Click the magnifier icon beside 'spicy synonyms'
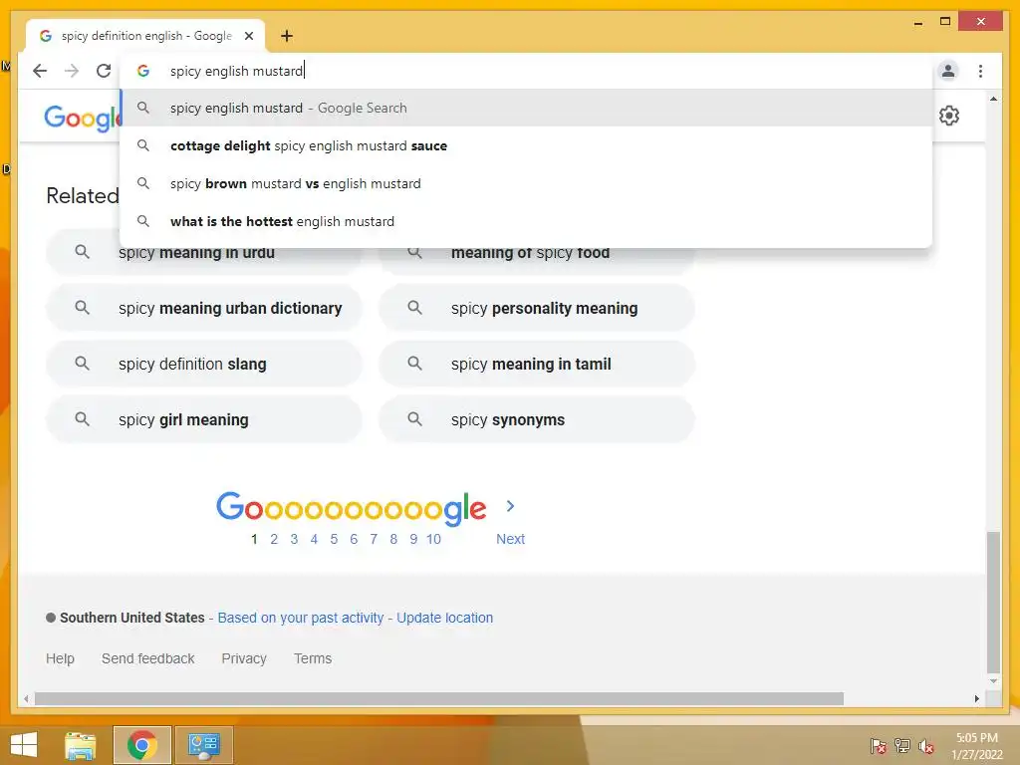1020x765 pixels. tap(415, 419)
